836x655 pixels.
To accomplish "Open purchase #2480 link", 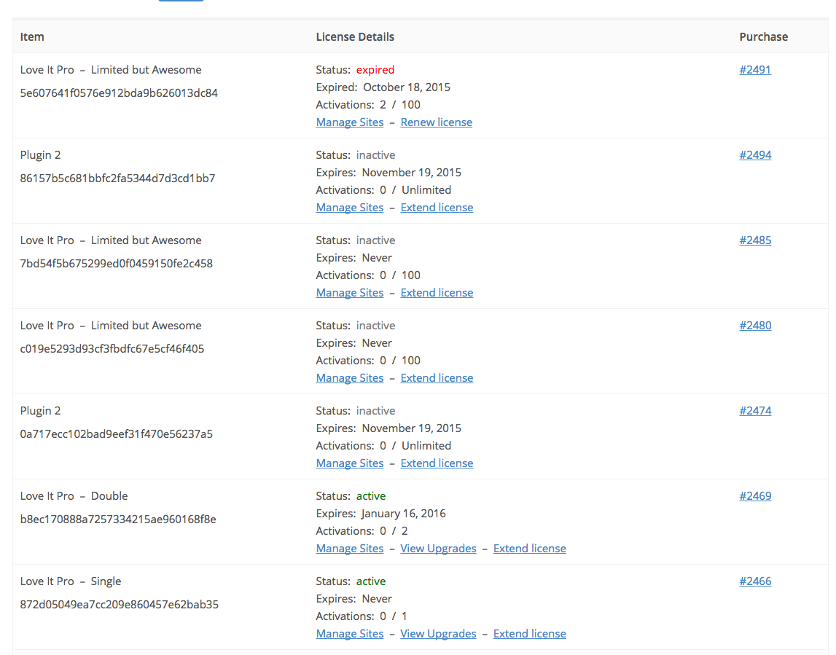I will click(755, 326).
